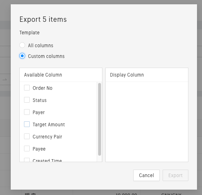202x195 pixels.
Task: Click the Display Column panel header
Action: click(147, 75)
